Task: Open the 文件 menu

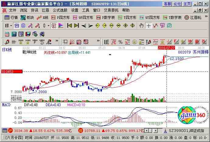Action: click(x=12, y=10)
